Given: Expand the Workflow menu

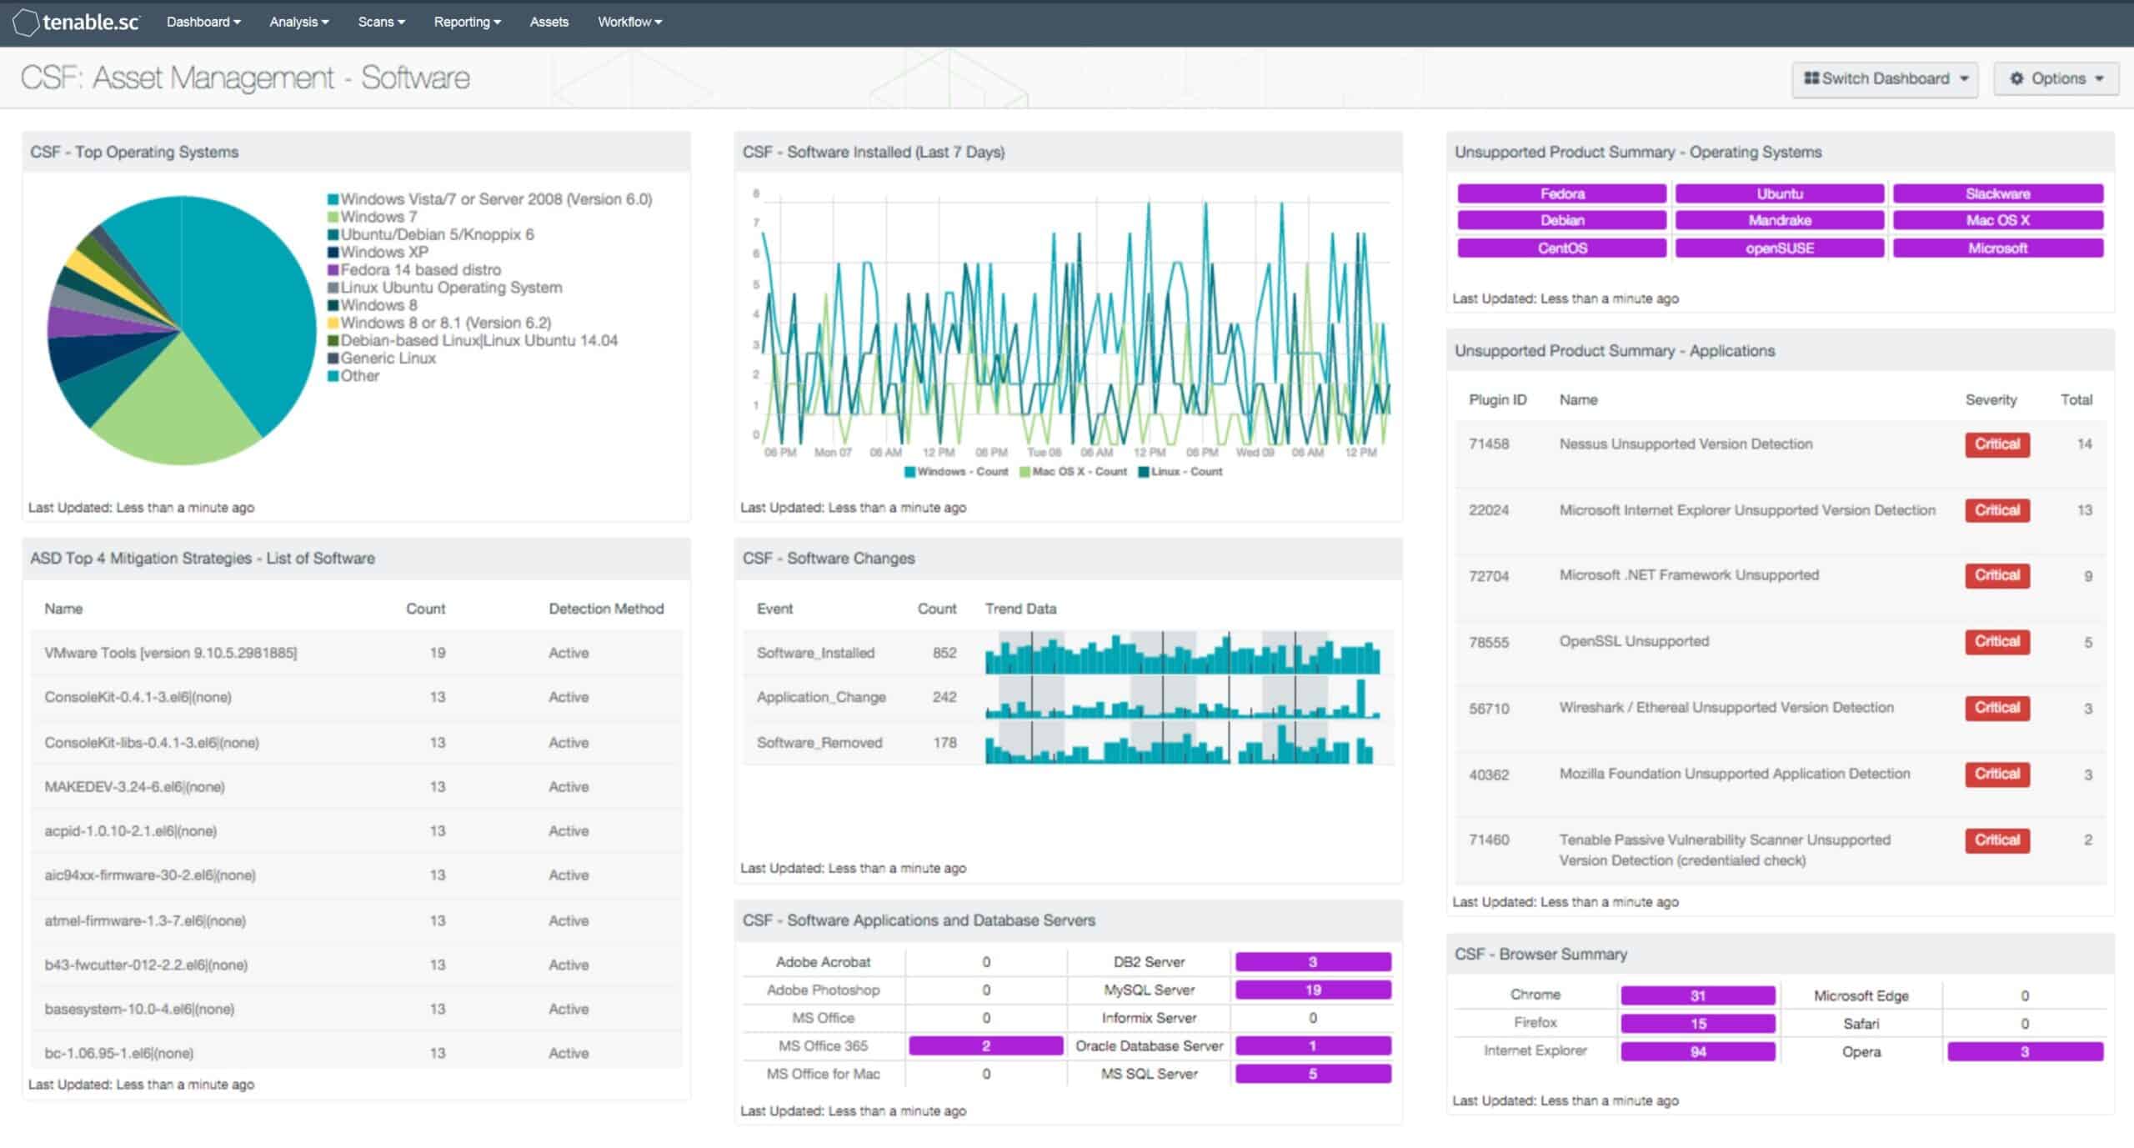Looking at the screenshot, I should point(629,23).
